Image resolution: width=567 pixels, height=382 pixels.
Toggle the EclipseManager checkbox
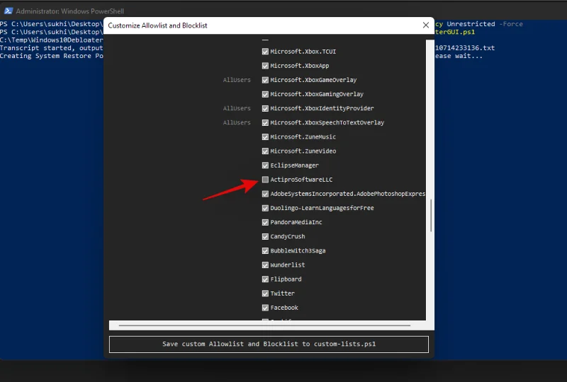point(265,166)
